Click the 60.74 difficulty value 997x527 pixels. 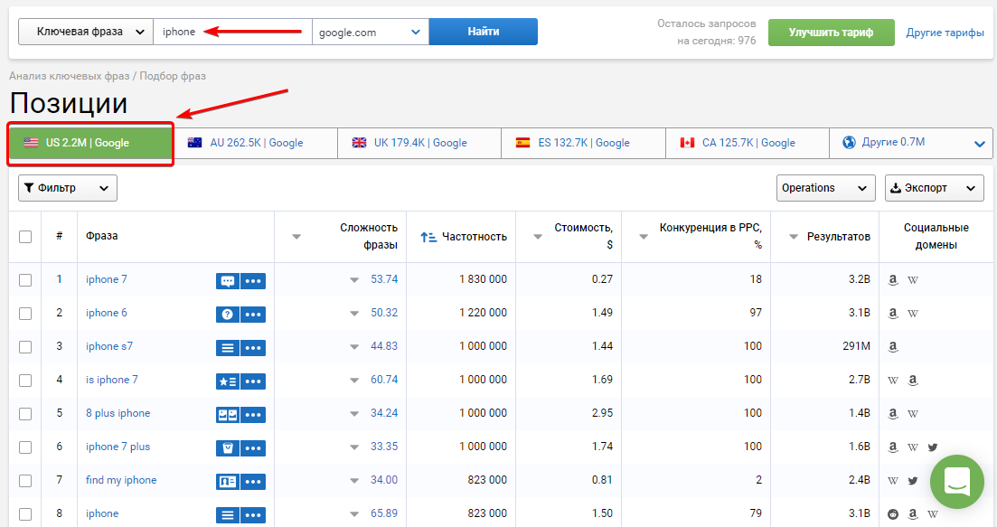[384, 380]
